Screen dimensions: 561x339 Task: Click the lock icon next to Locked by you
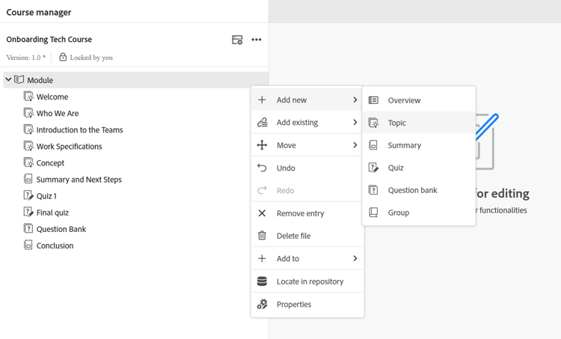point(63,57)
